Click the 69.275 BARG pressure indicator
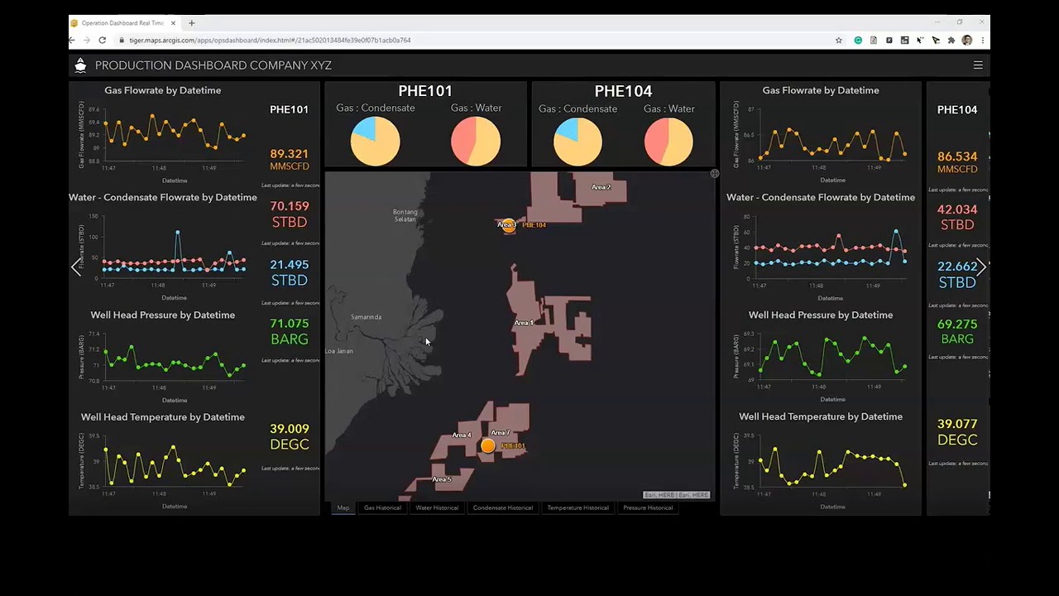 coord(957,331)
